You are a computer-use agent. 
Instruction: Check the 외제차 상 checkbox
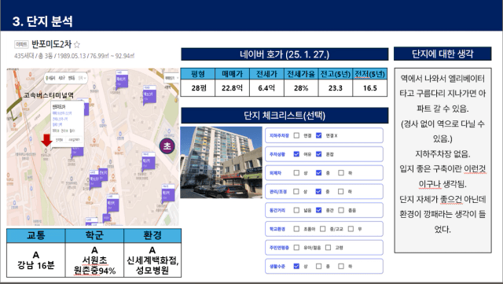(296, 173)
